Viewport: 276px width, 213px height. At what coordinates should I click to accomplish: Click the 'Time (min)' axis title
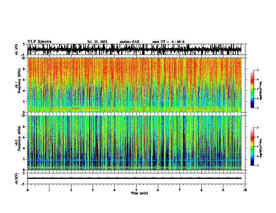coord(139,193)
